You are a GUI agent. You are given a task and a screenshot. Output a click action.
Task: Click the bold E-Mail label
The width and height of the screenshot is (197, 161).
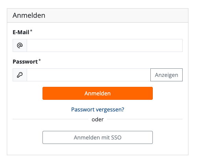click(21, 32)
